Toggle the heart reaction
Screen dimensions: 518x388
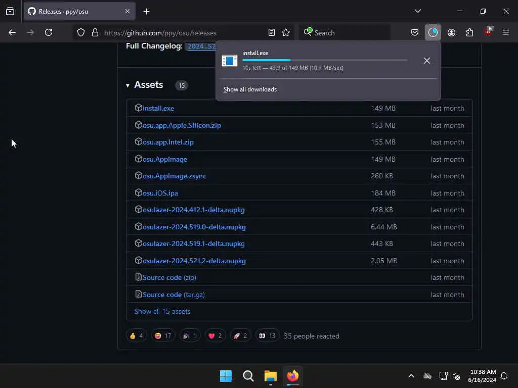click(x=215, y=336)
